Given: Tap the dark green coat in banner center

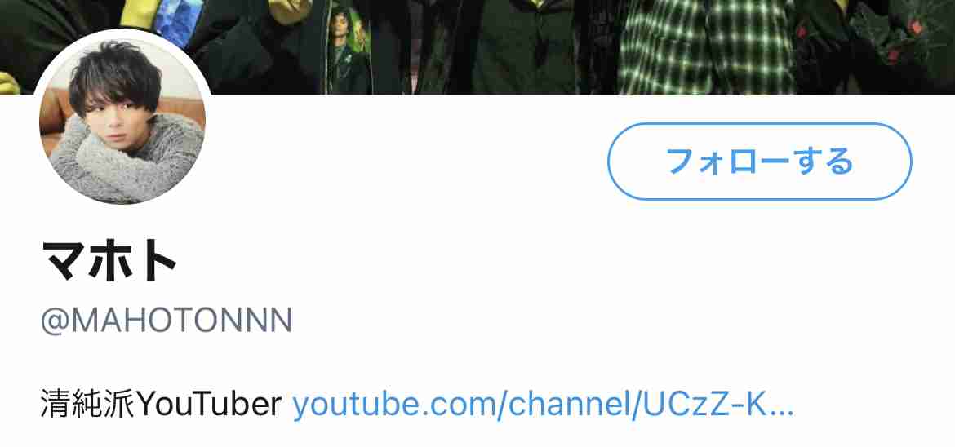Looking at the screenshot, I should [524, 49].
